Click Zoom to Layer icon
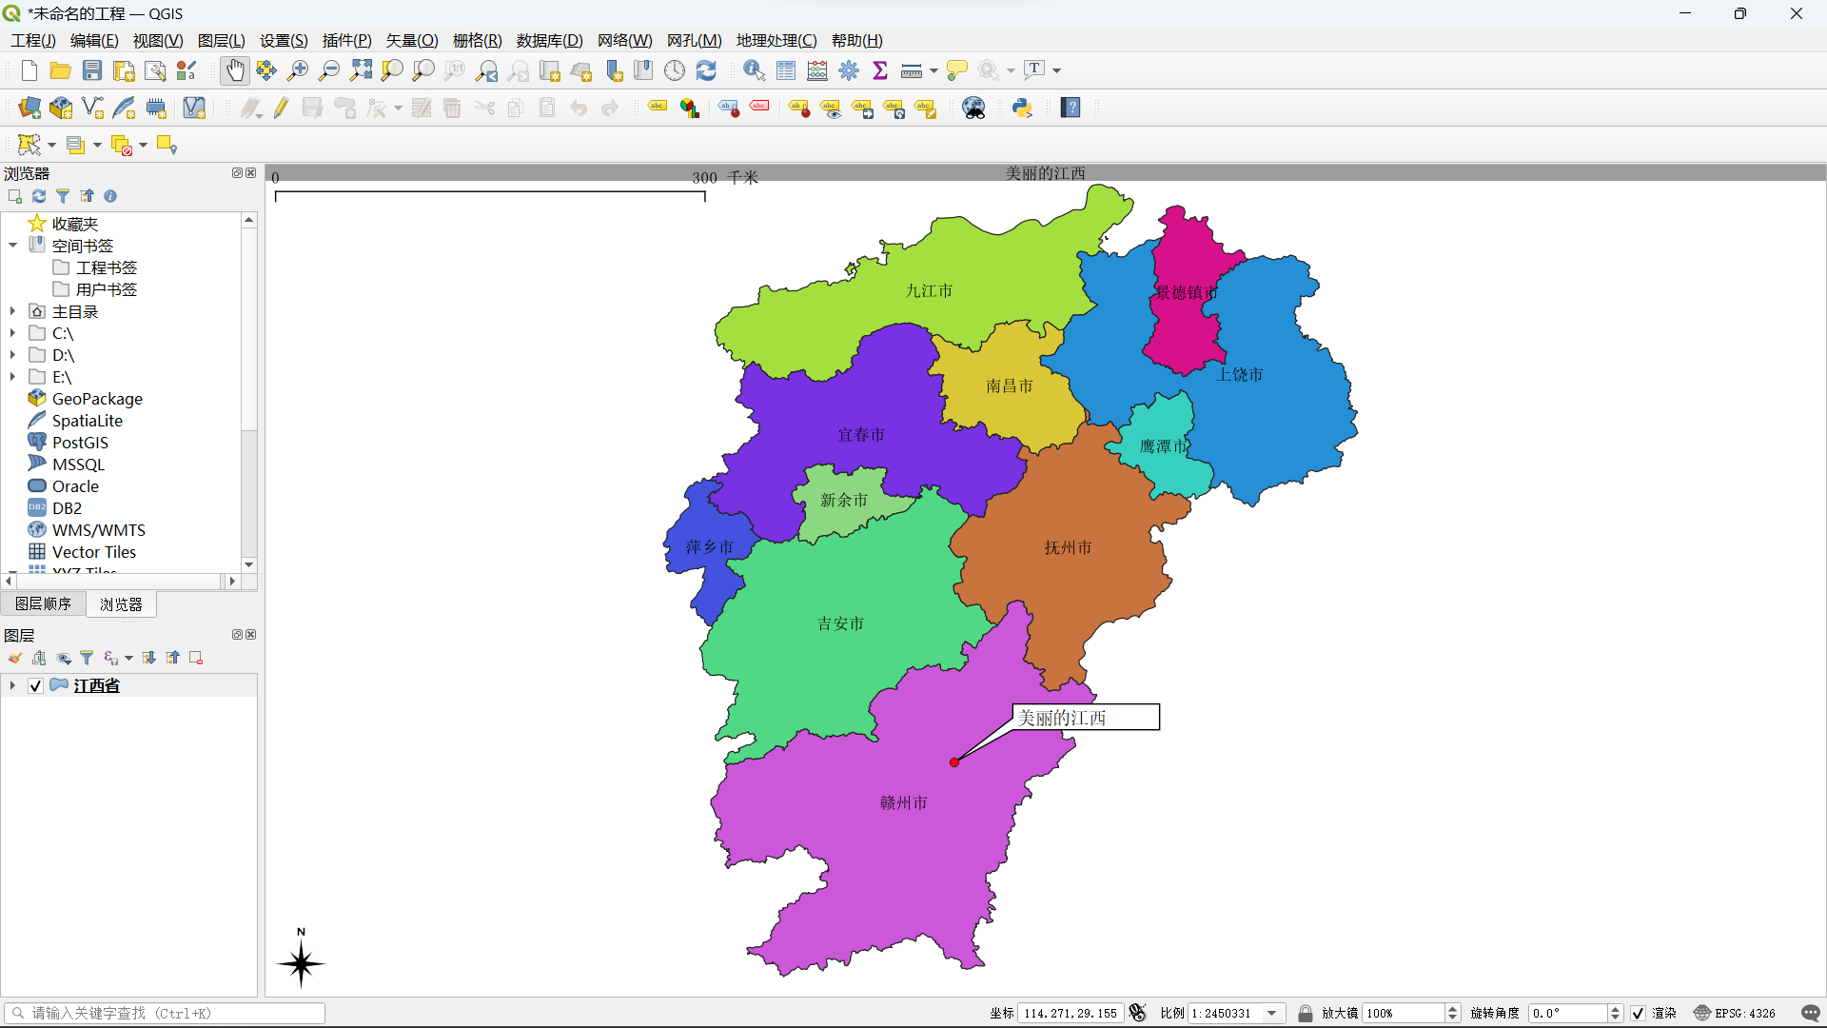The image size is (1827, 1028). click(x=423, y=70)
